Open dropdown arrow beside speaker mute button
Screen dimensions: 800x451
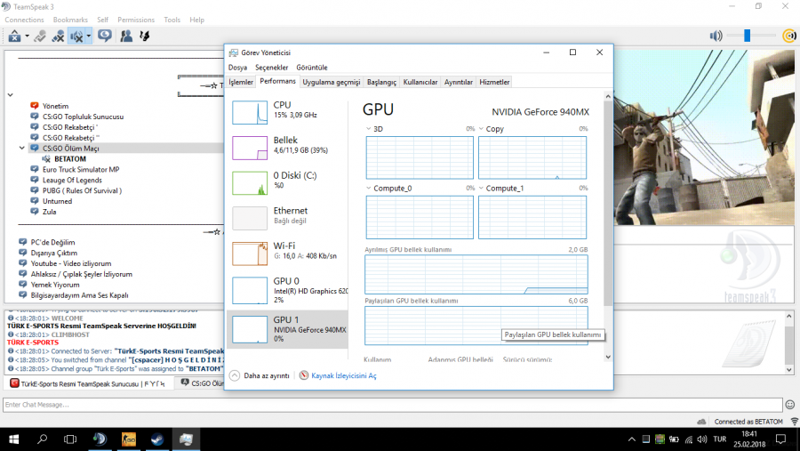click(x=88, y=36)
